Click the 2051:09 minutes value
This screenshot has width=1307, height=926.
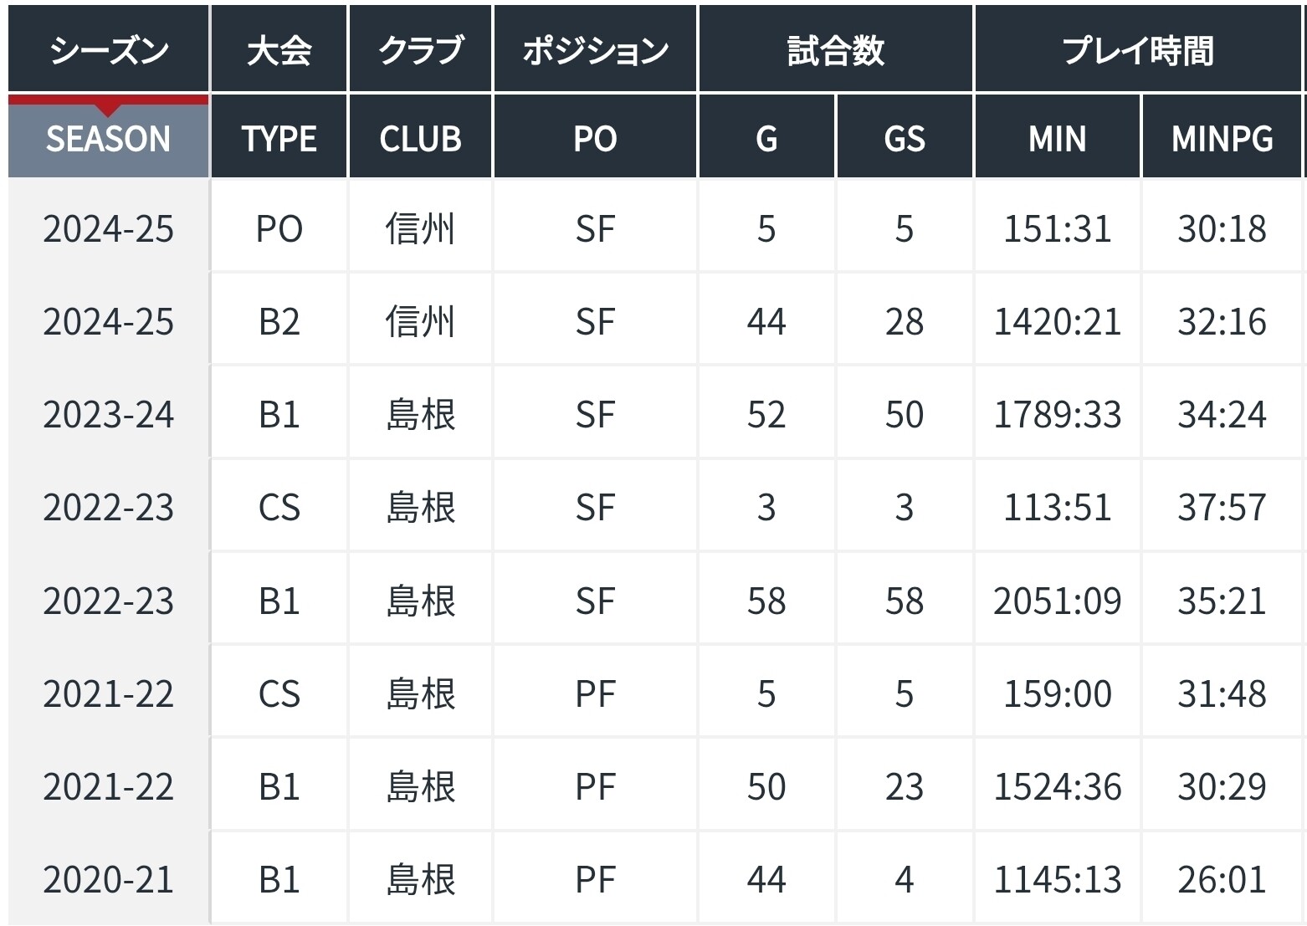pyautogui.click(x=1057, y=601)
